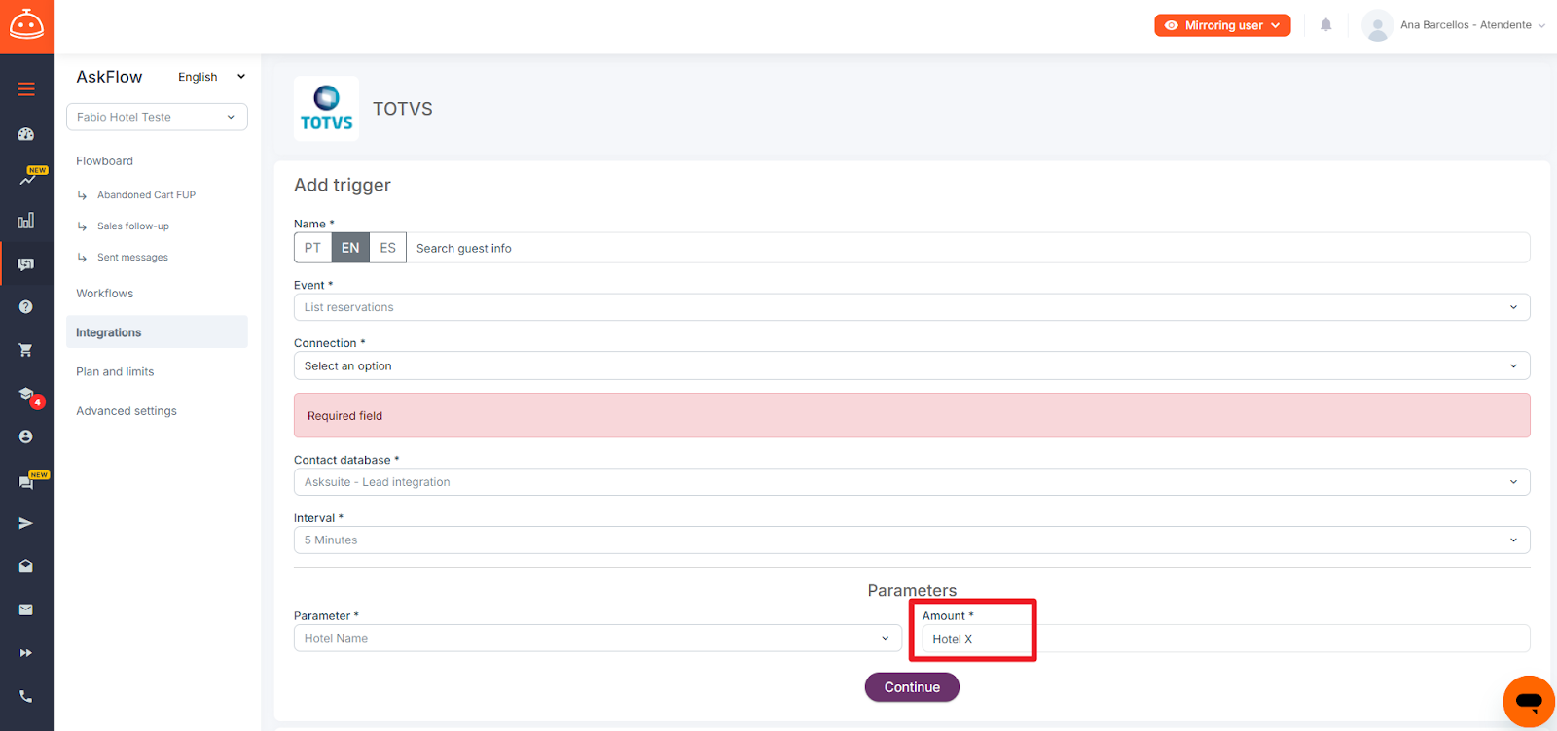Open the paper plane send icon
This screenshot has width=1557, height=731.
point(26,523)
